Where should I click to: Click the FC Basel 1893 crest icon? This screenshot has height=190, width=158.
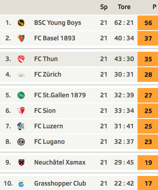[x=21, y=38]
